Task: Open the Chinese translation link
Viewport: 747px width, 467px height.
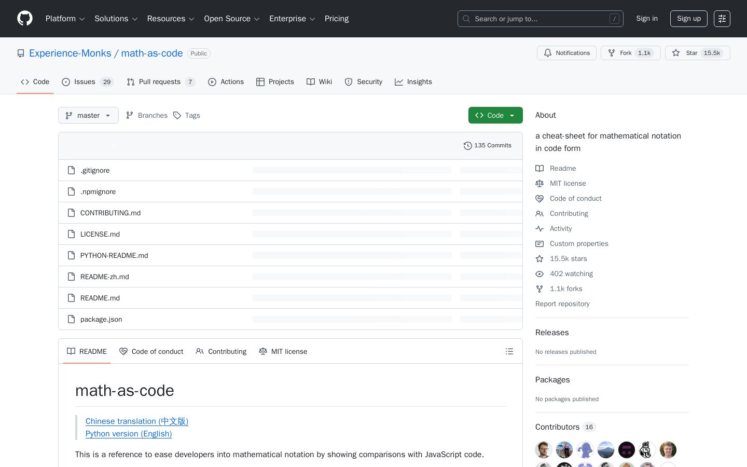Action: pos(137,421)
